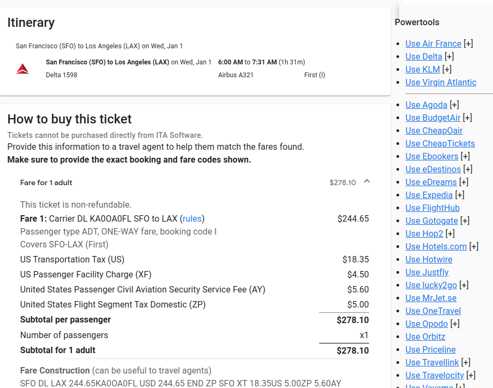Expand the Use Air France options

[x=469, y=43]
